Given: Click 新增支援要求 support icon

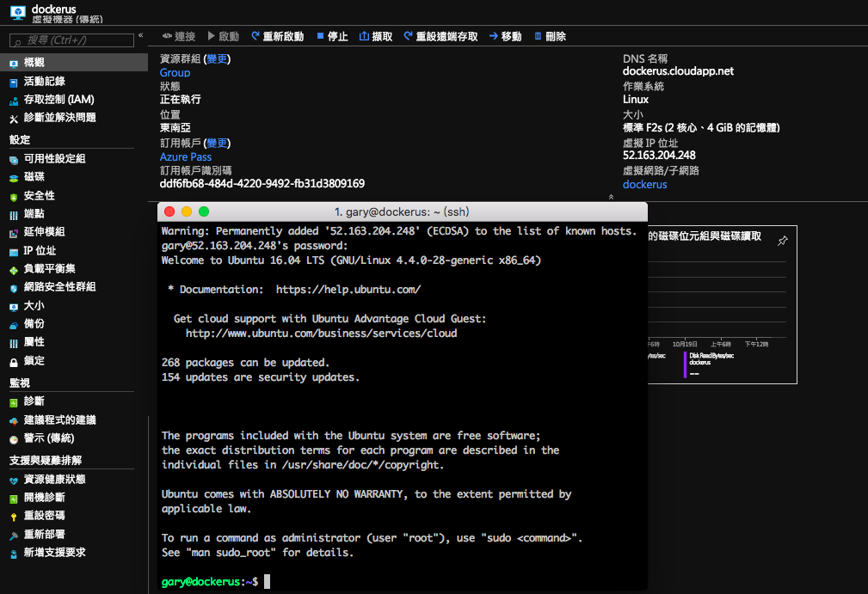Looking at the screenshot, I should [x=14, y=554].
